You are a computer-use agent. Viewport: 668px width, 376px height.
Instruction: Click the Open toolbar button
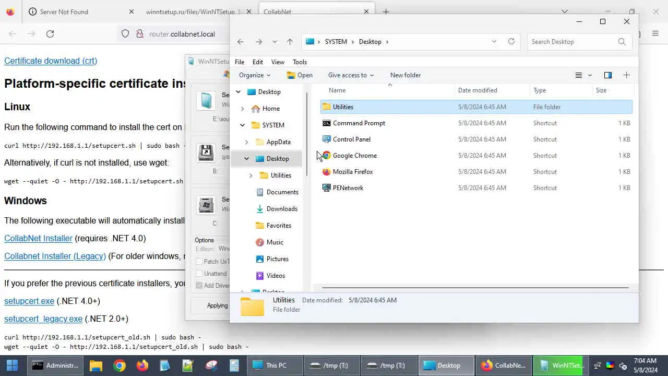point(300,75)
